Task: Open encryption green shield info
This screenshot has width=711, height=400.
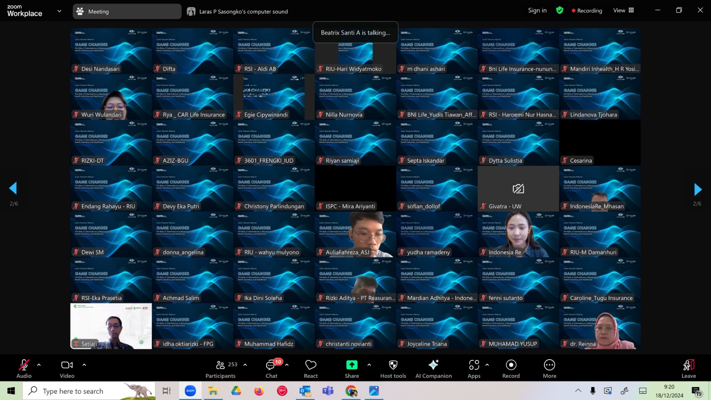Action: click(560, 10)
